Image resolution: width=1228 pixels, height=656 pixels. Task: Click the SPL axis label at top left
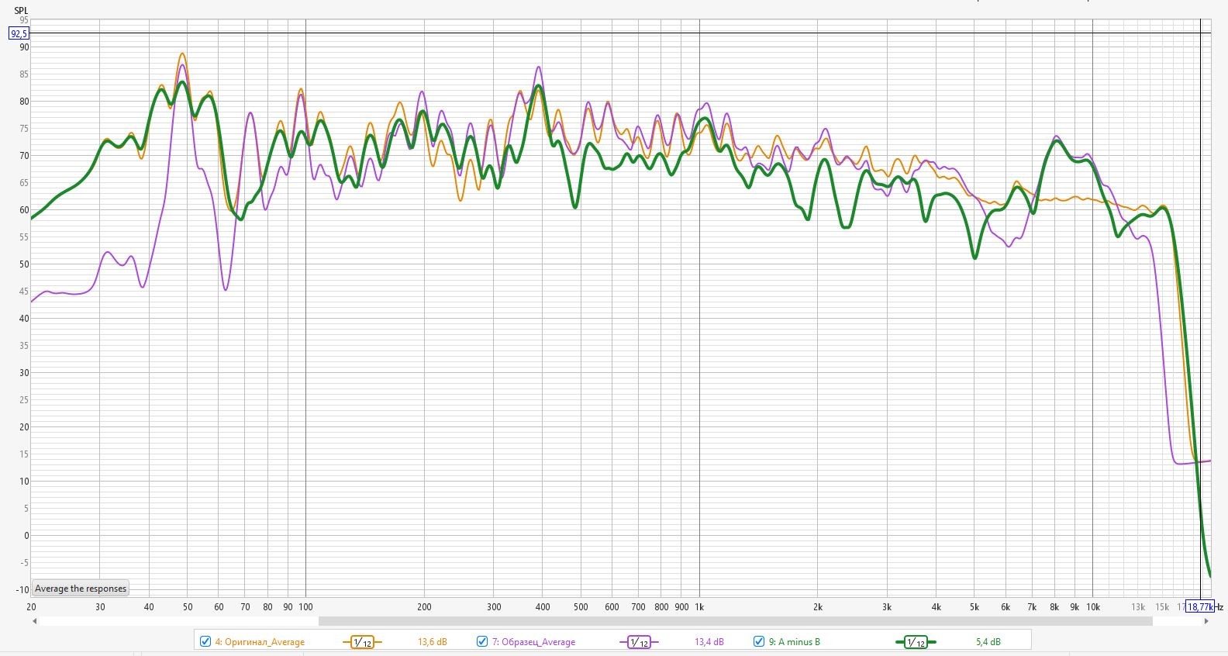21,11
